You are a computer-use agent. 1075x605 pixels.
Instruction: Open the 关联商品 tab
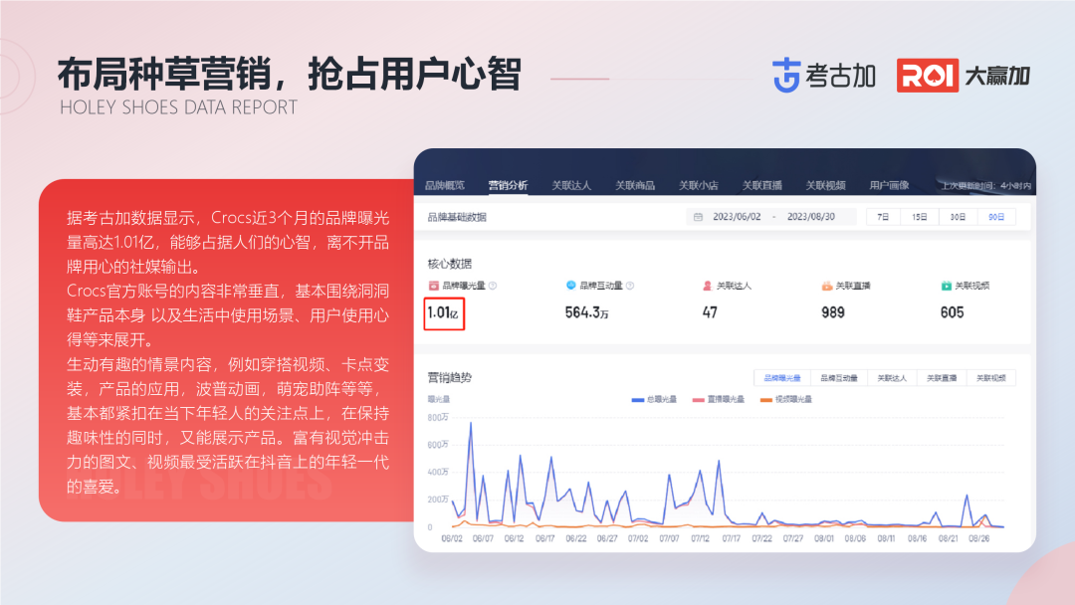(635, 186)
